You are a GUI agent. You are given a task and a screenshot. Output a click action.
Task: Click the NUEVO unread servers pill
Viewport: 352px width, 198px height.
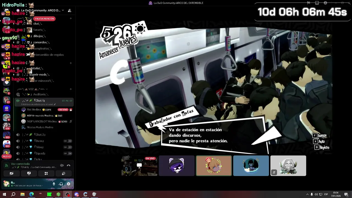[x=7, y=156]
